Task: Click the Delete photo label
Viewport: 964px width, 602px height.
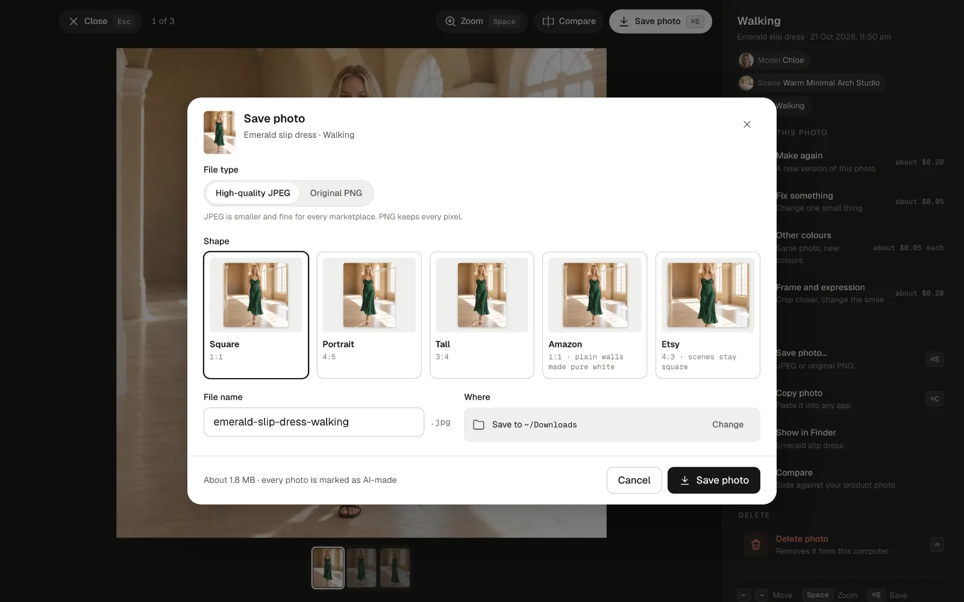Action: coord(802,539)
